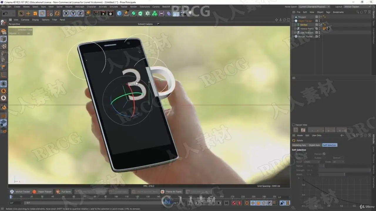Click the Object Tracker button above timeline
This screenshot has height=211, width=376.
point(42,192)
